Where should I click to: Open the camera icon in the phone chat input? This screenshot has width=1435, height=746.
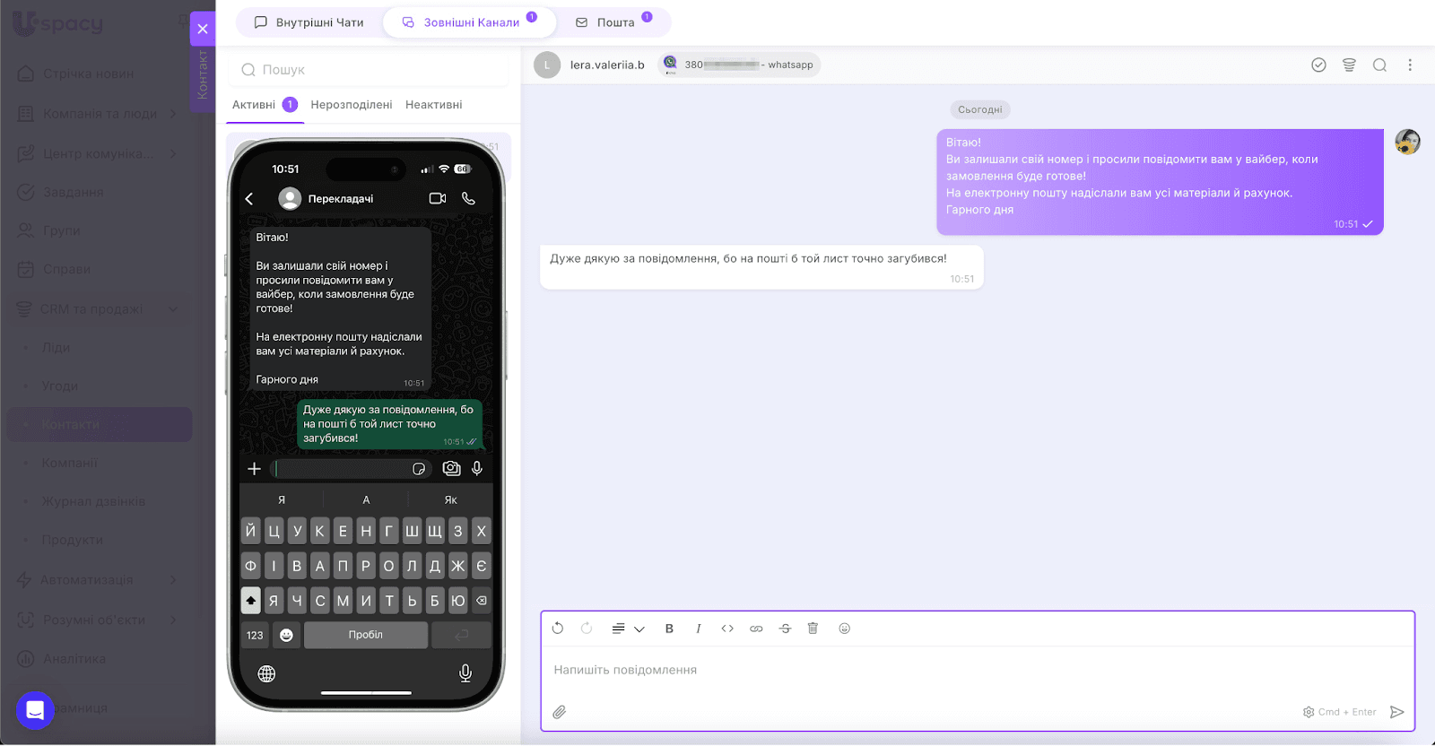tap(451, 468)
